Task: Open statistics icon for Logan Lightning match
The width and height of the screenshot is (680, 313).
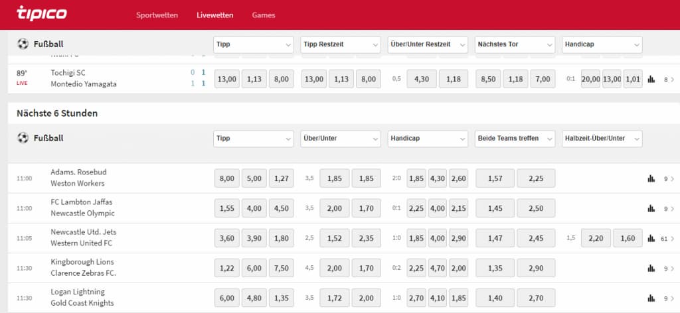Action: [x=651, y=298]
